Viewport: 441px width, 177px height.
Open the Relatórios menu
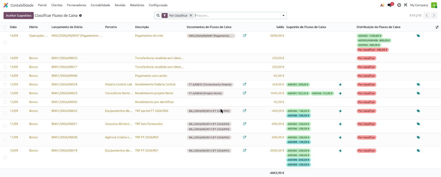point(137,5)
